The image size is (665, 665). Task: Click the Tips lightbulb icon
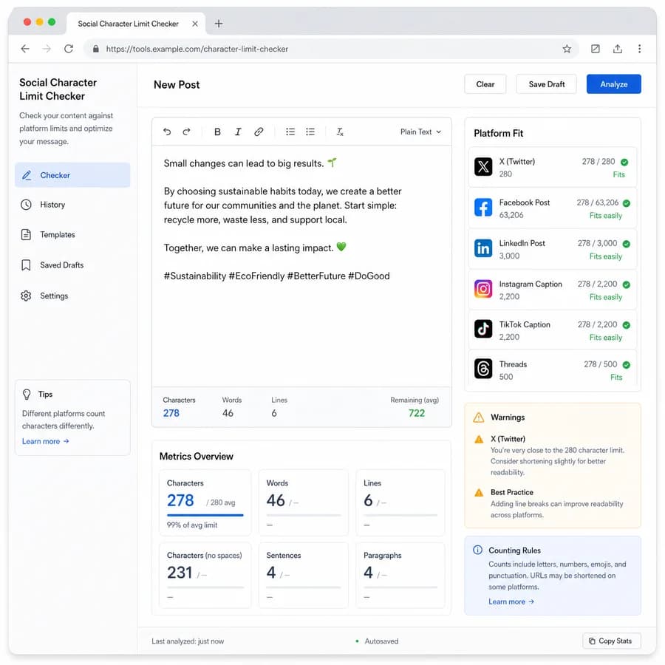click(27, 395)
